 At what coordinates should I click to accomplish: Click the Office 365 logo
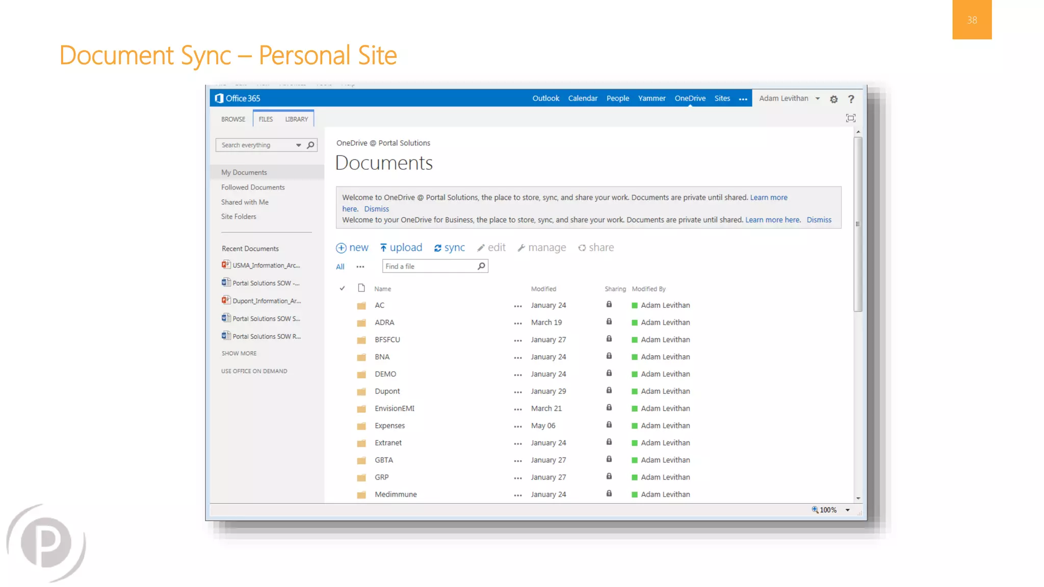237,98
